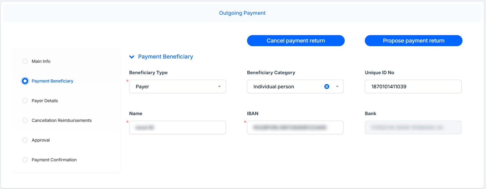Click the Payment Confirmation step circle
Image resolution: width=486 pixels, height=189 pixels.
tap(25, 160)
